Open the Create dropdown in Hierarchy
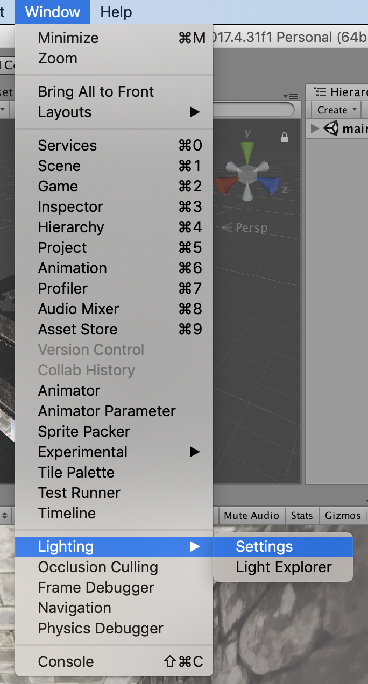368x684 pixels. [x=337, y=110]
